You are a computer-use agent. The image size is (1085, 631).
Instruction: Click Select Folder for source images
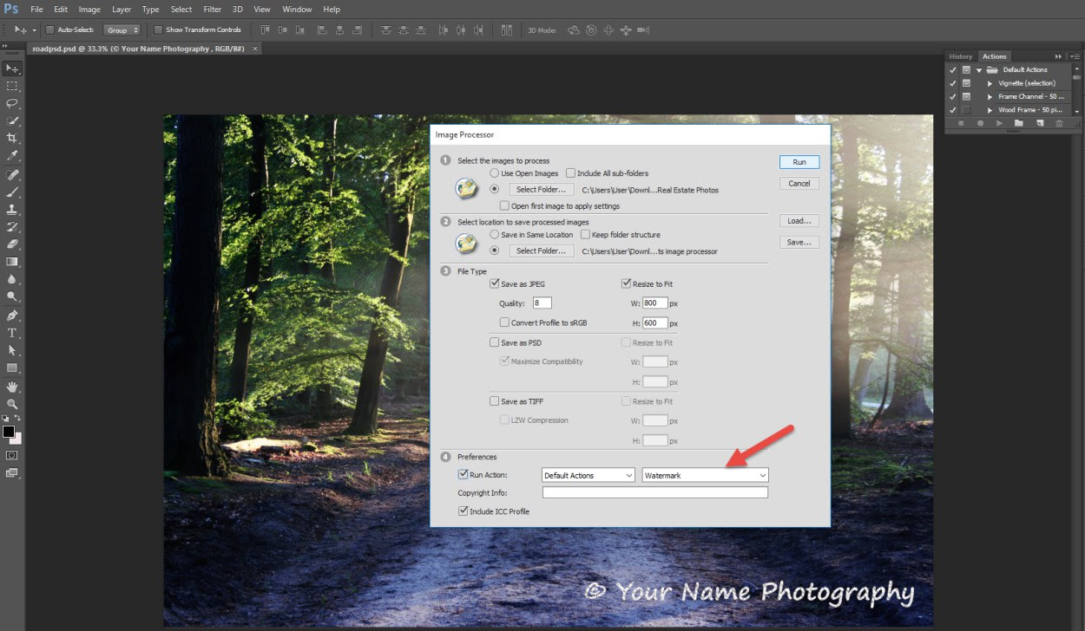pyautogui.click(x=542, y=190)
